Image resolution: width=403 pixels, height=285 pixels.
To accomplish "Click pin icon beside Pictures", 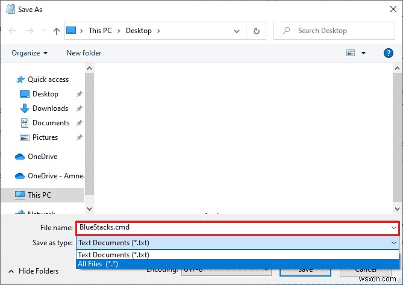I will 79,137.
